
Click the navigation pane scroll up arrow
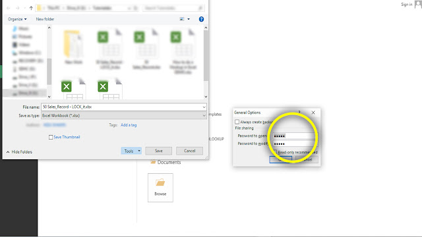(x=49, y=28)
